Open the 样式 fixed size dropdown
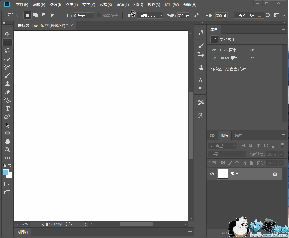 point(150,15)
